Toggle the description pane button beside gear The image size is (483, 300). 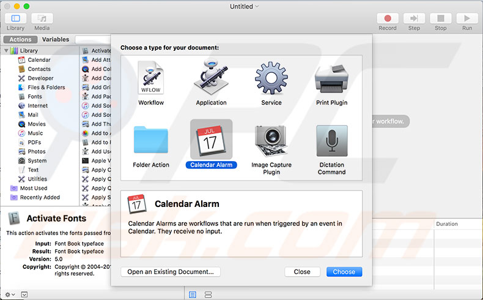point(24,294)
